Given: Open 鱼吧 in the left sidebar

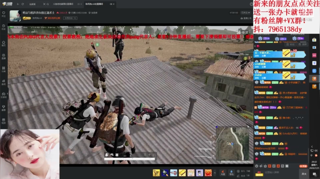Looking at the screenshot, I should [x=4, y=82].
